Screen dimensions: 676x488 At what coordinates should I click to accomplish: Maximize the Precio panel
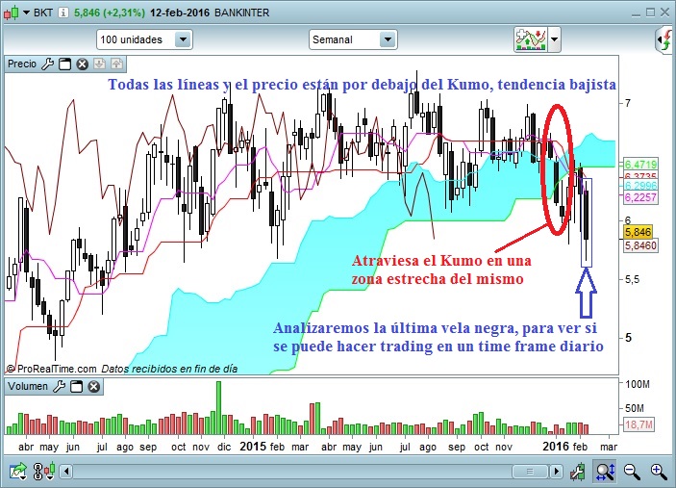[x=65, y=64]
